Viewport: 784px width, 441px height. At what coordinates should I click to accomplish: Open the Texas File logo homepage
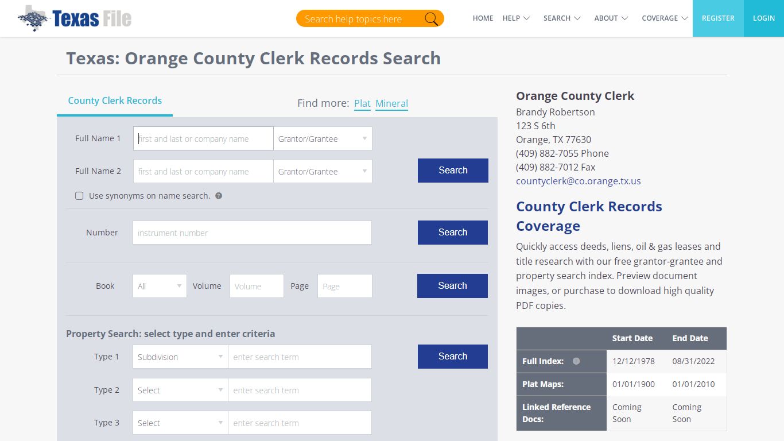tap(75, 18)
